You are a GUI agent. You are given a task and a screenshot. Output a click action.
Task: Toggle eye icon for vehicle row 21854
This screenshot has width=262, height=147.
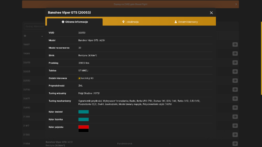(x=235, y=144)
